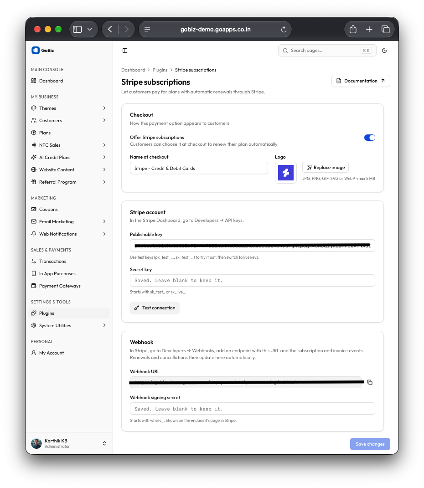
Task: Go to Dashboard breadcrumb
Action: point(133,70)
